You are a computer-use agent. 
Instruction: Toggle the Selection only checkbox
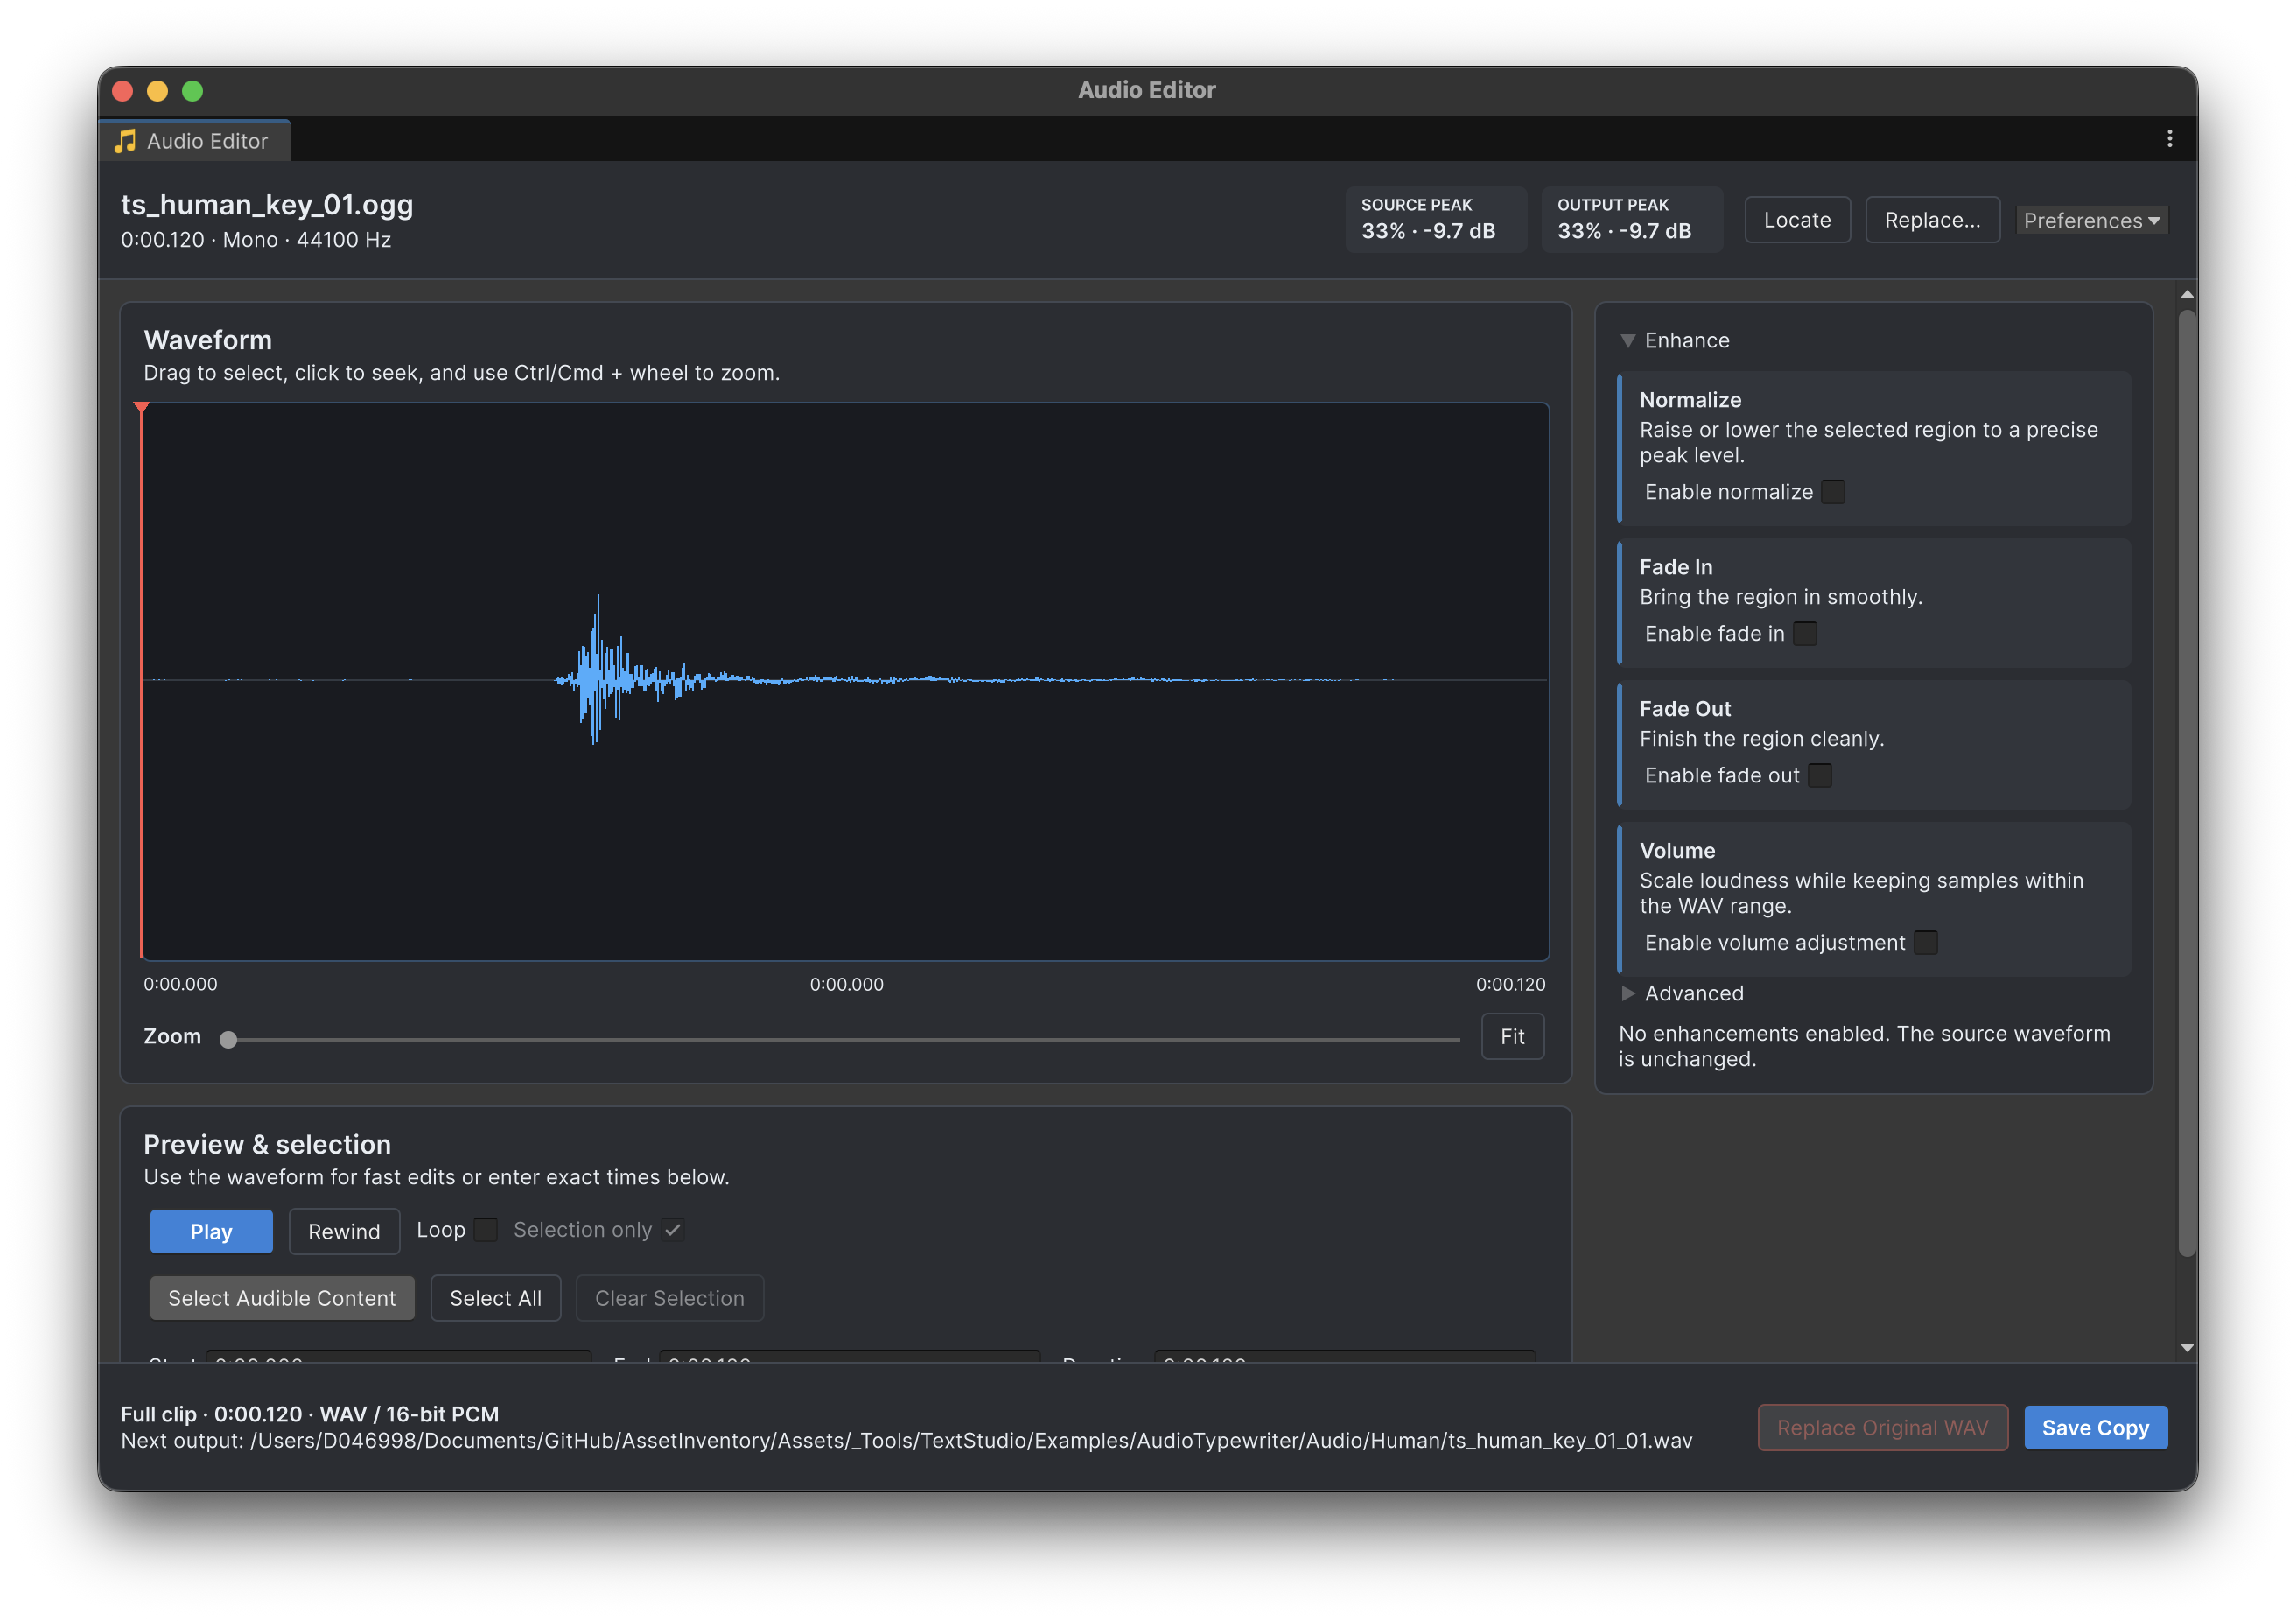pyautogui.click(x=673, y=1230)
